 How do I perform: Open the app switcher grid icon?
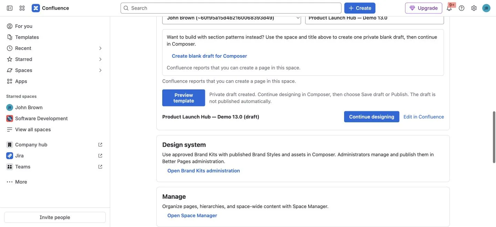click(x=22, y=8)
